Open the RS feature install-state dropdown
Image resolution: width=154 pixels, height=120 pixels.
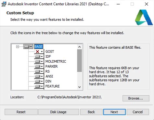pyautogui.click(x=39, y=71)
